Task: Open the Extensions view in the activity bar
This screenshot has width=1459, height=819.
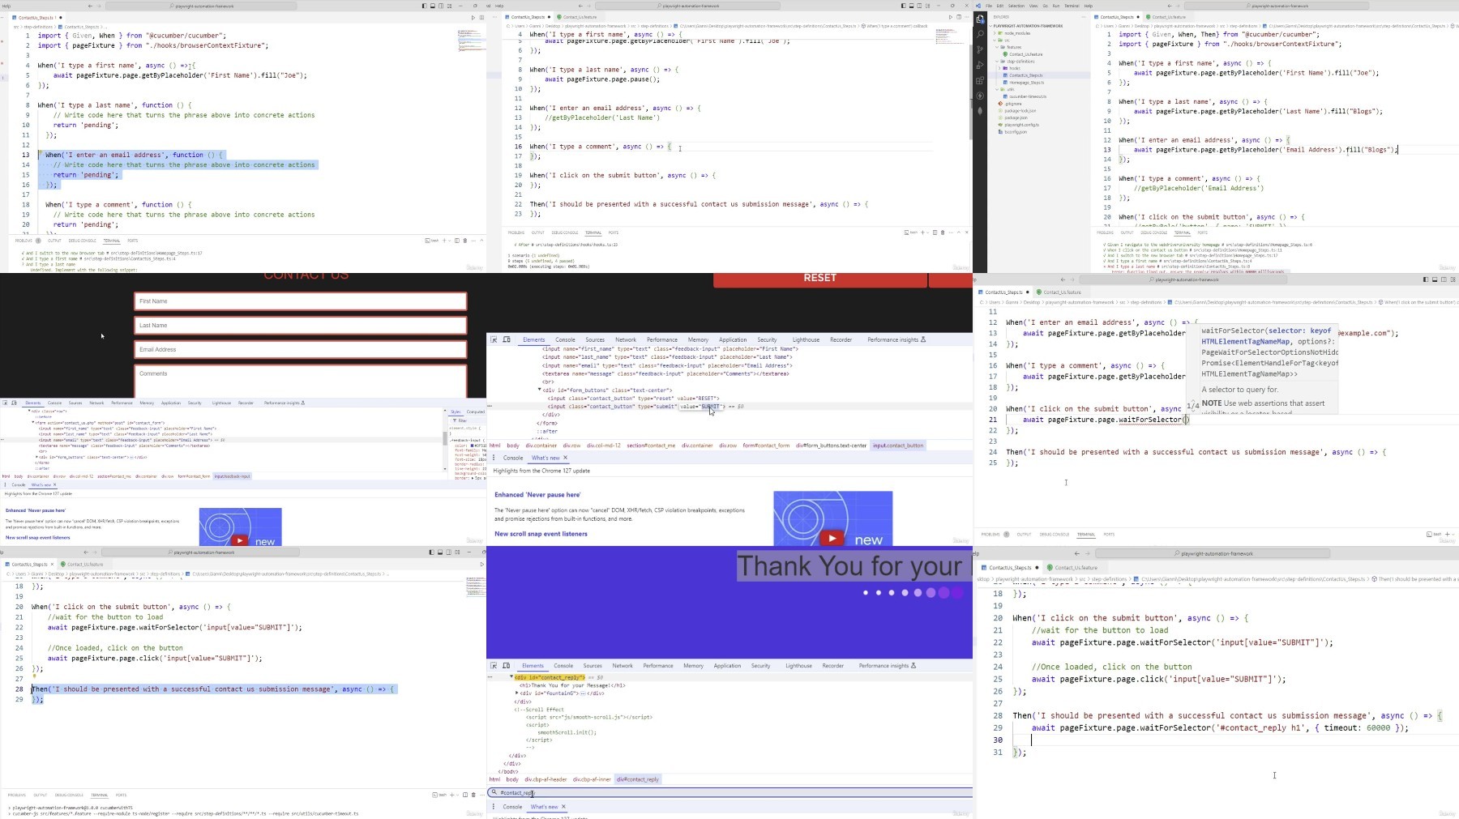Action: (x=980, y=80)
